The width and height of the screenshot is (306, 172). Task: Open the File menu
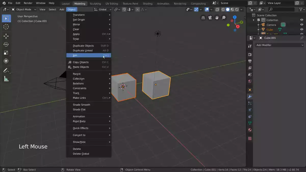pyautogui.click(x=10, y=3)
